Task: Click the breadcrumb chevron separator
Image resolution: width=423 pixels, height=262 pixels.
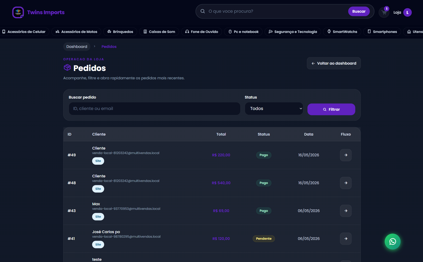Action: pyautogui.click(x=94, y=46)
